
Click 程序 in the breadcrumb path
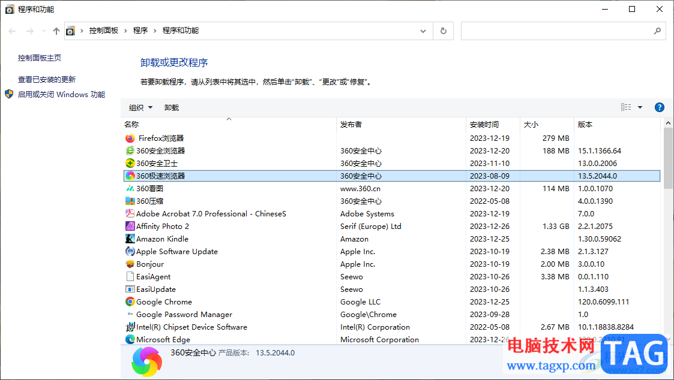(x=140, y=31)
